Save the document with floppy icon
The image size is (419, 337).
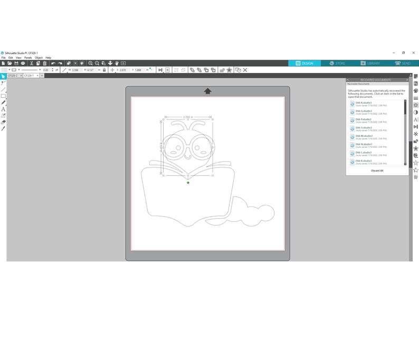click(x=16, y=63)
